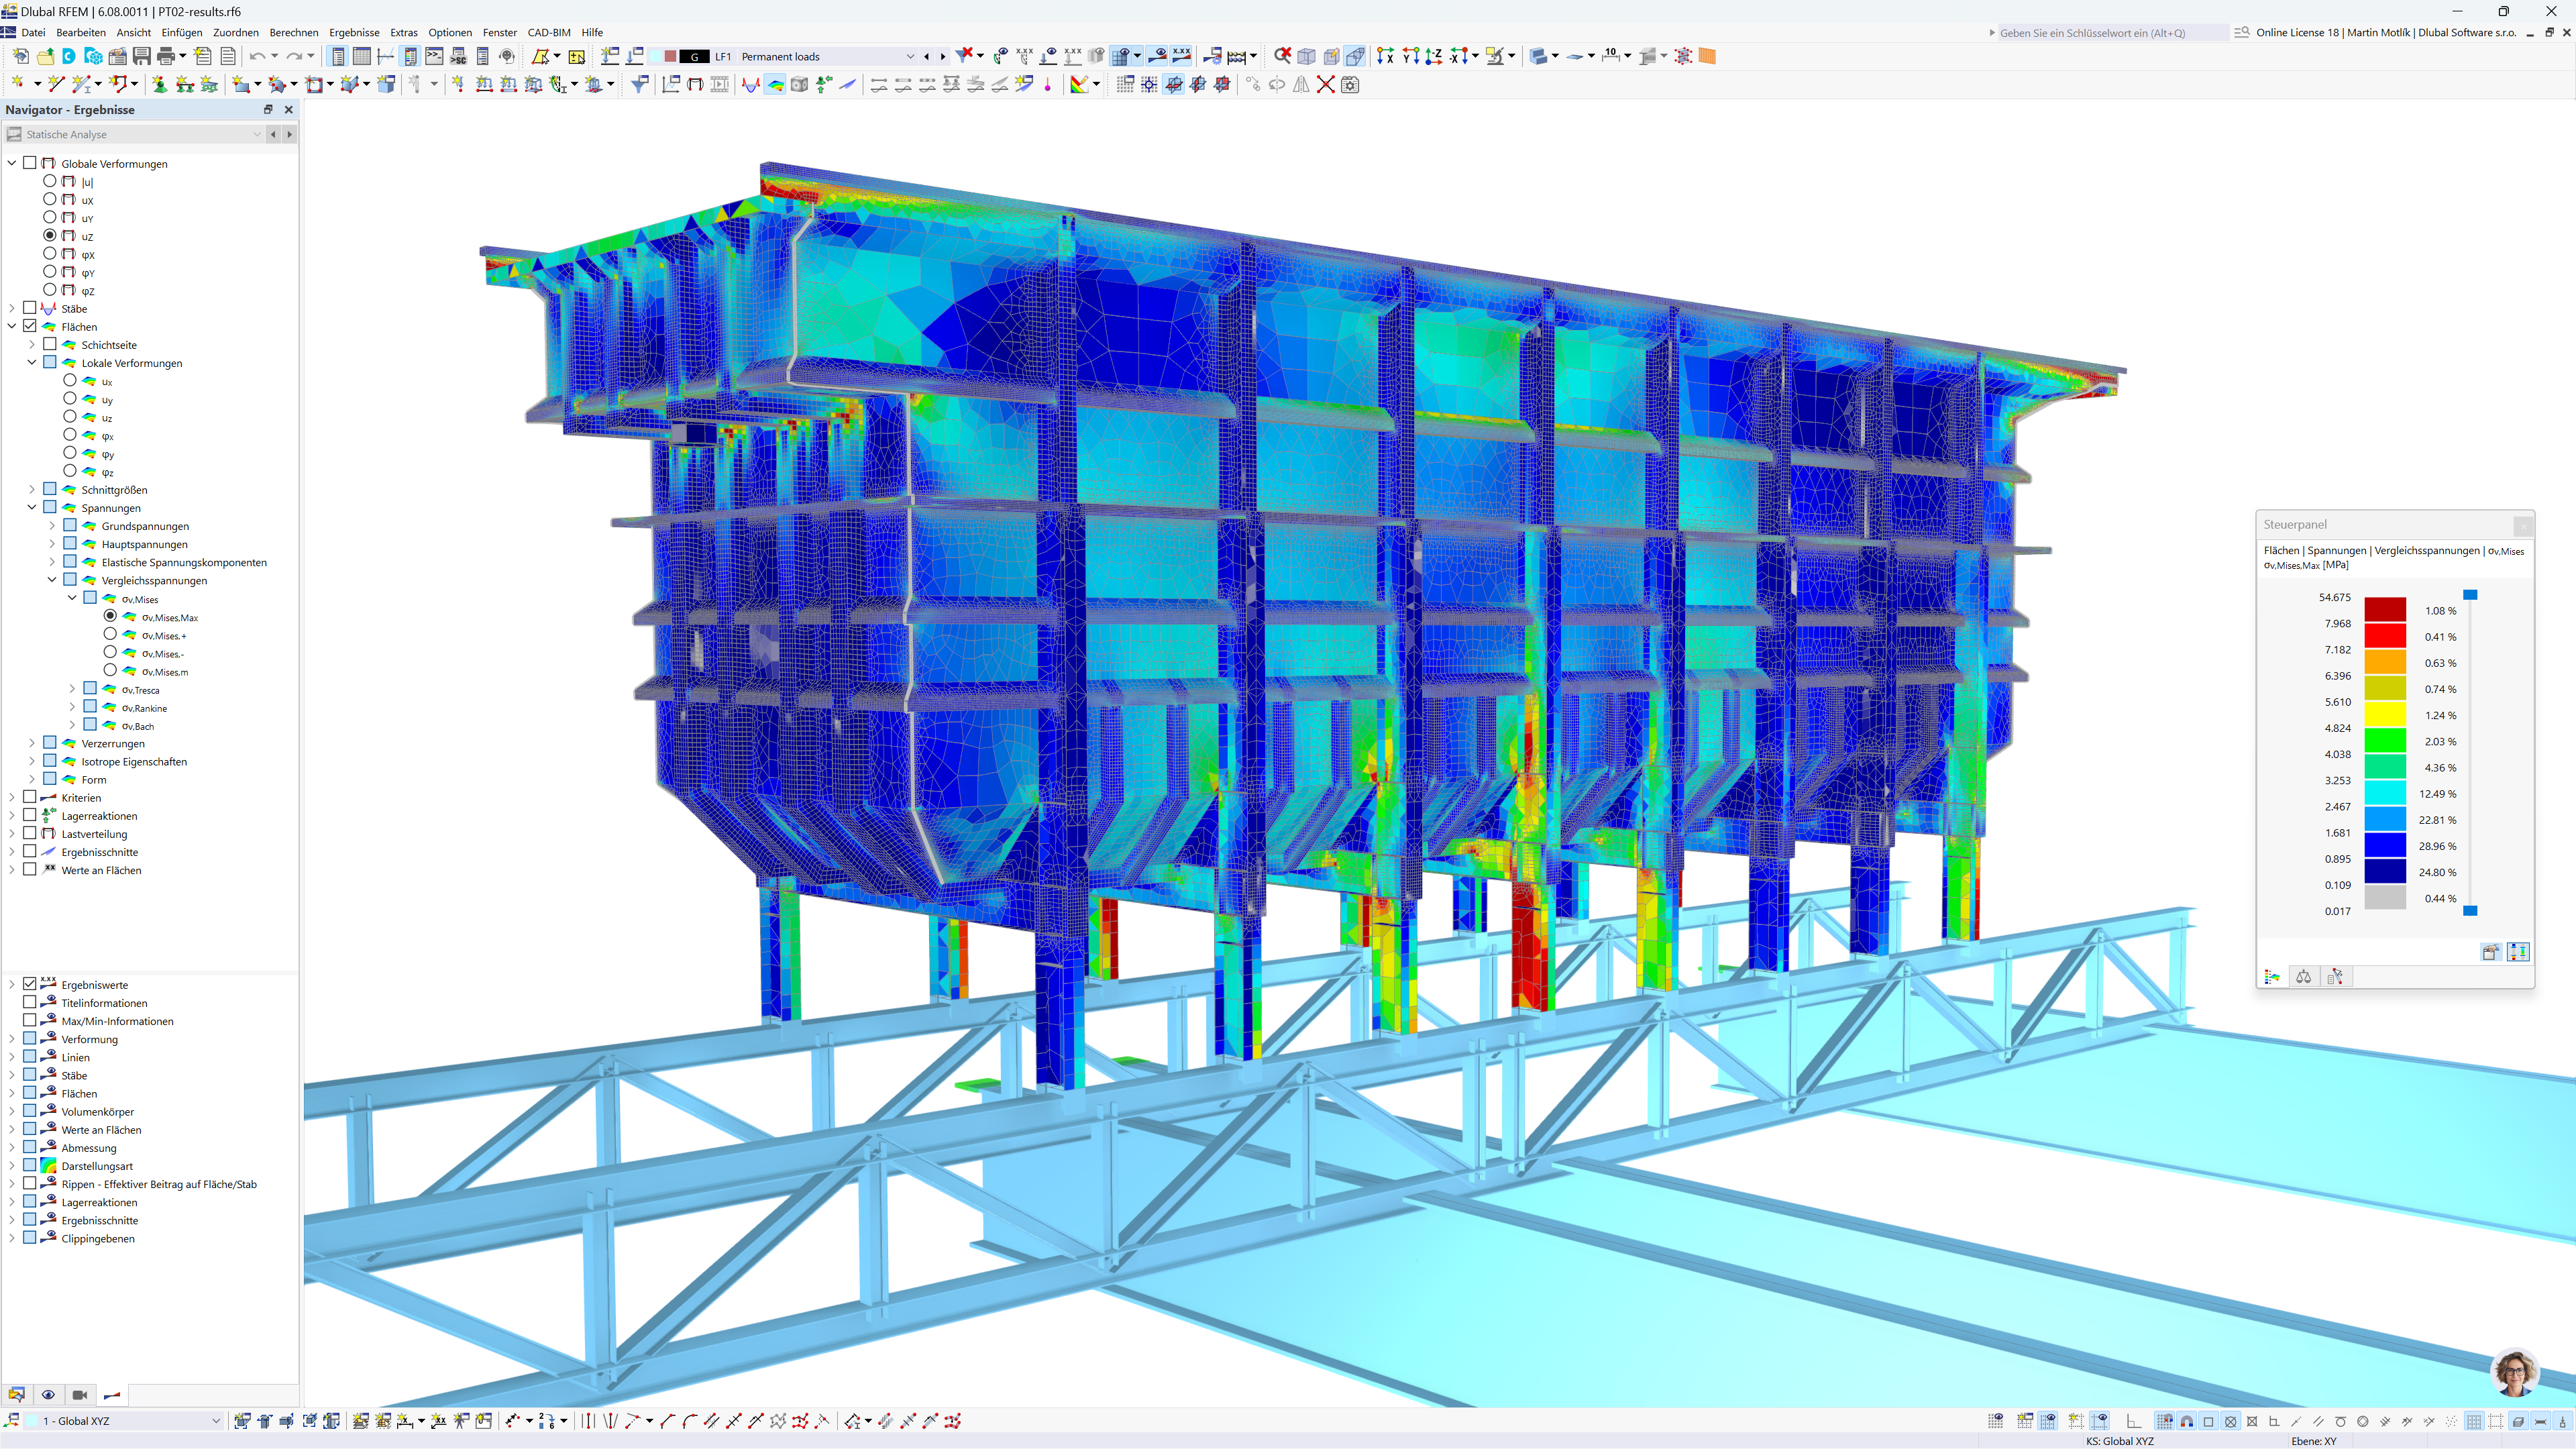Screen dimensions: 2576x1449
Task: Click the Save file toolbar icon
Action: (142, 56)
